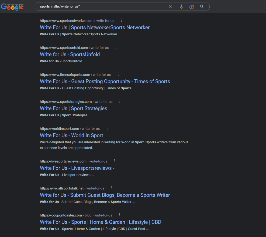Click the sportstrategies.com URL breadcrumb
This screenshot has height=237, width=266.
click(76, 102)
